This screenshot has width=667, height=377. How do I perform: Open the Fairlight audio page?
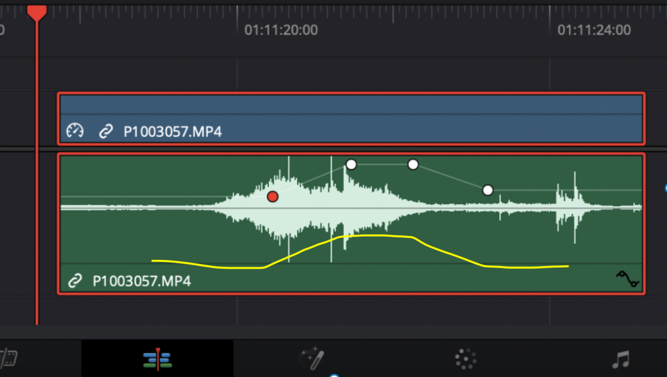[x=620, y=358]
